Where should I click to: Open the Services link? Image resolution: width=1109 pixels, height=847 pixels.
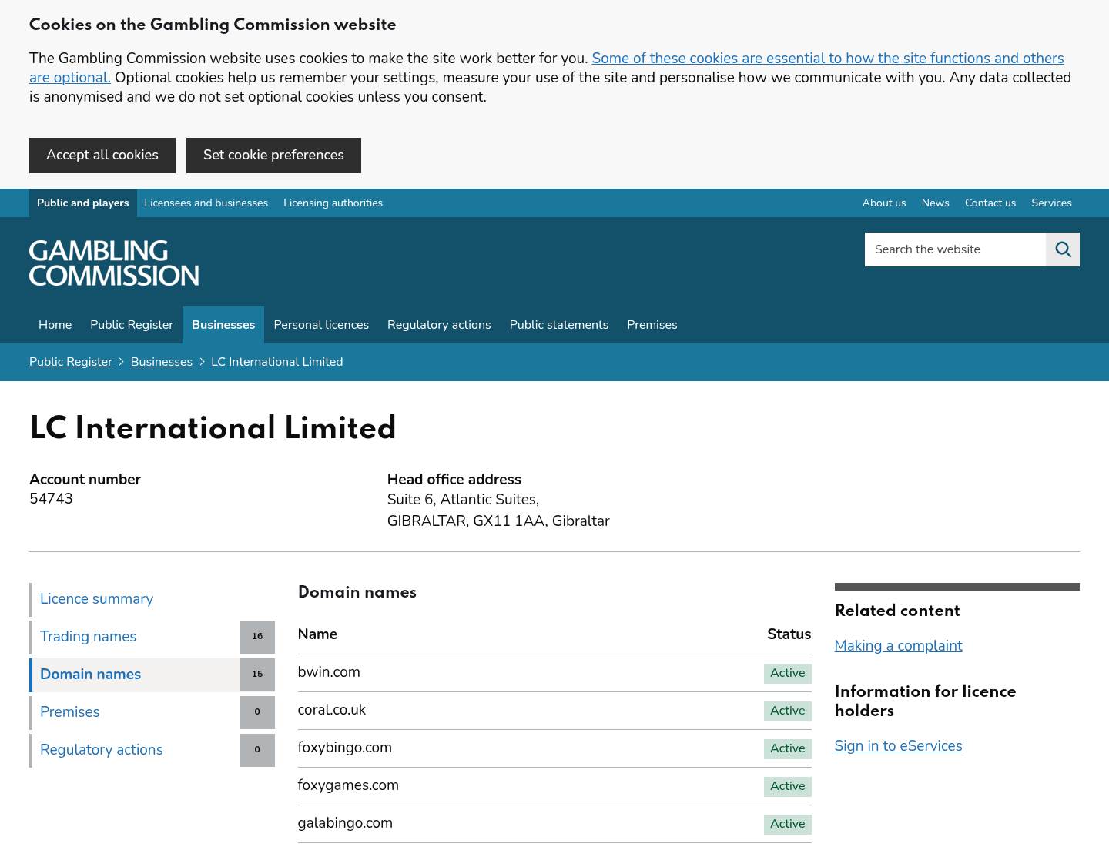tap(1051, 203)
